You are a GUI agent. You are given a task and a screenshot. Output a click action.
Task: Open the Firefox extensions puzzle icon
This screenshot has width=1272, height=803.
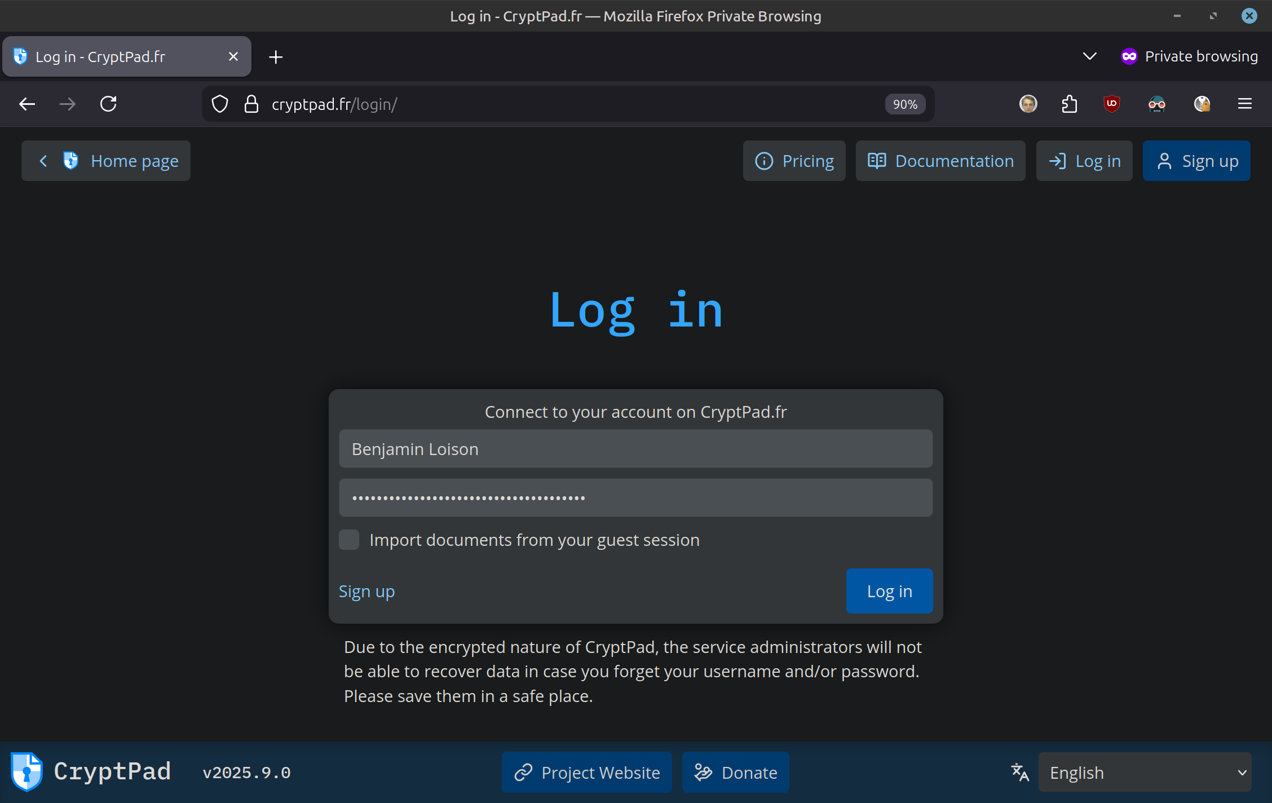pos(1069,104)
